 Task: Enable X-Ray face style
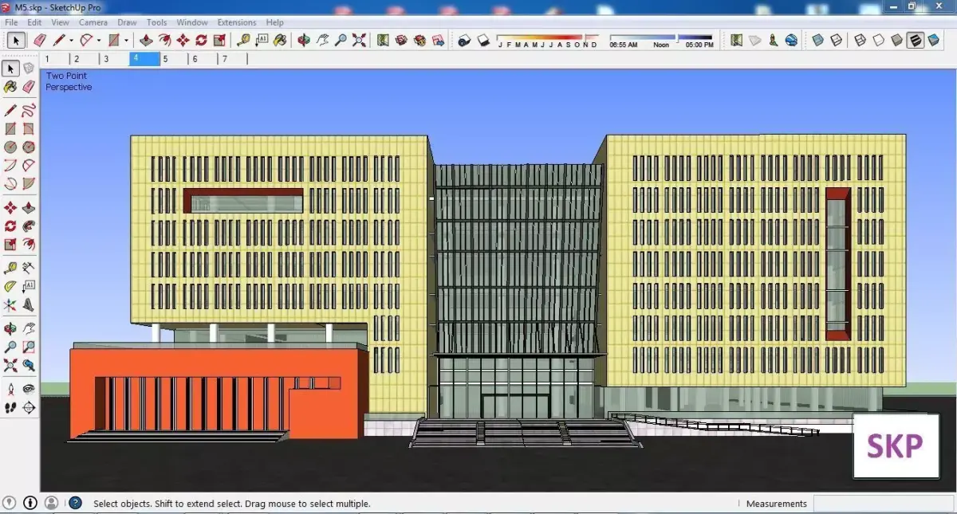(817, 40)
